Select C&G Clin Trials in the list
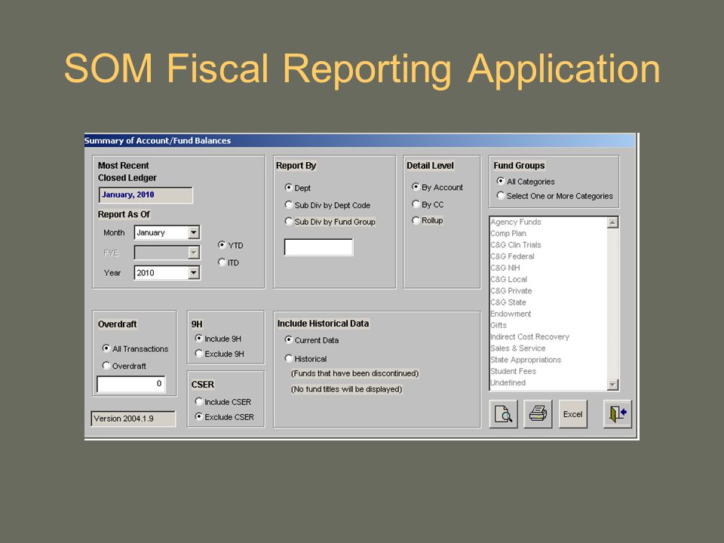 click(x=548, y=244)
